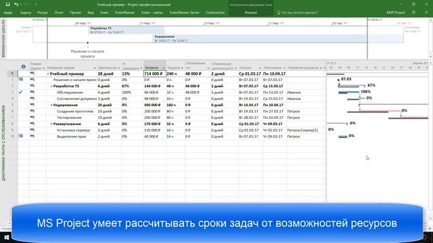Click the Save icon in quick access toolbar
433x243 pixels.
(7, 5)
